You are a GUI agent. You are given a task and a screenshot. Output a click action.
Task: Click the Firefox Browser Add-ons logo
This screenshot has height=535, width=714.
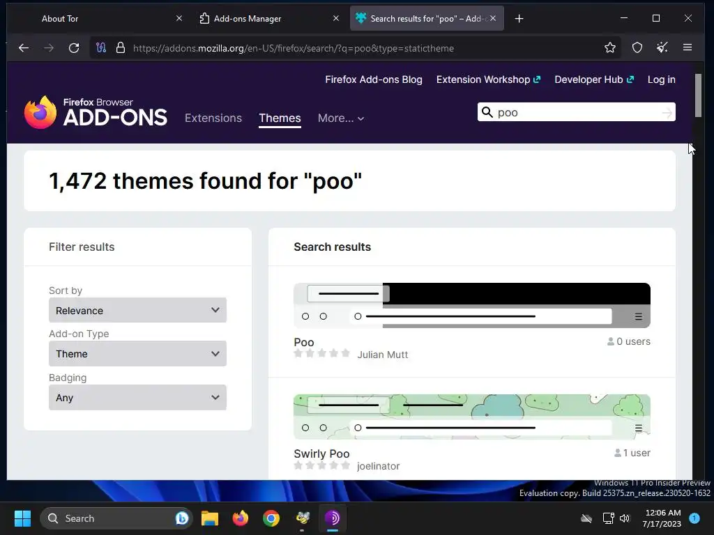pyautogui.click(x=96, y=112)
